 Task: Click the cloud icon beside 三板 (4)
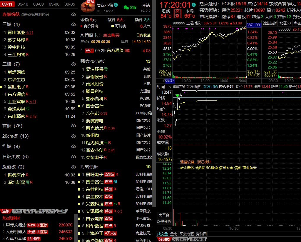(73, 24)
